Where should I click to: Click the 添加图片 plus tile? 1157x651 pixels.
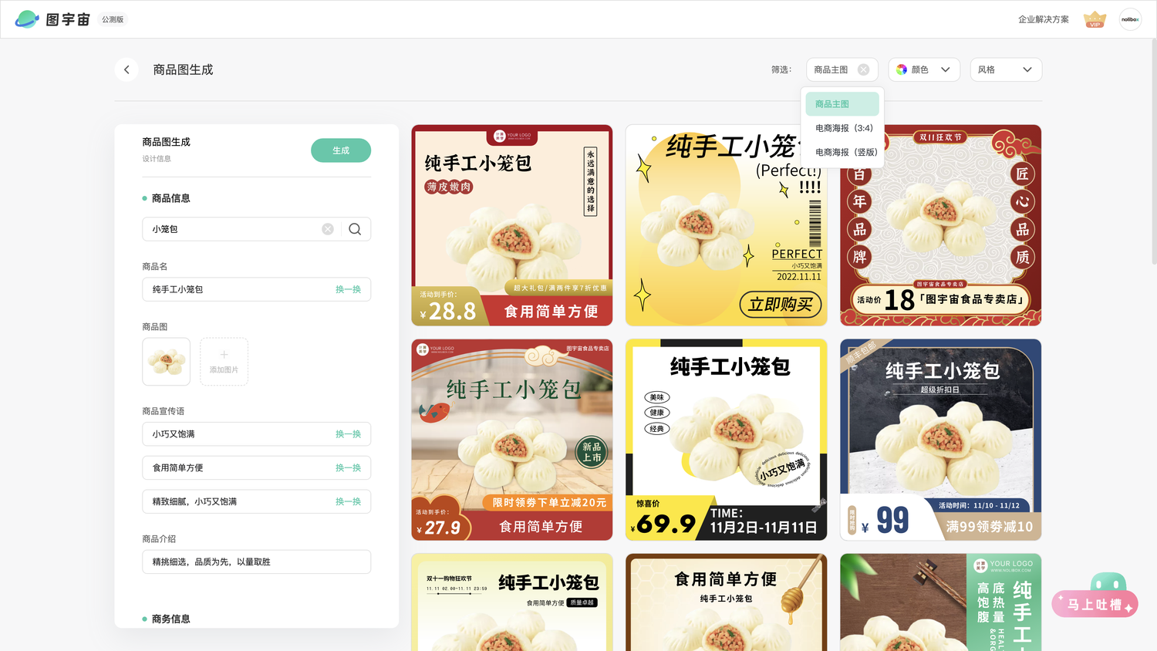point(224,362)
